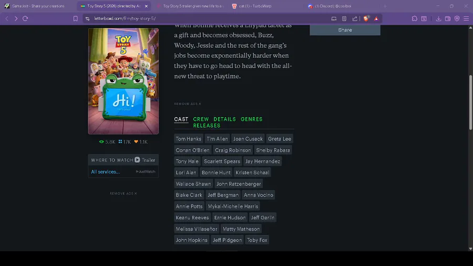The image size is (473, 266).
Task: Open the Brave Shields lion icon
Action: (x=366, y=18)
